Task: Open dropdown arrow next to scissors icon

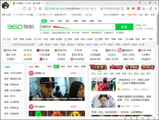Action: click(147, 9)
